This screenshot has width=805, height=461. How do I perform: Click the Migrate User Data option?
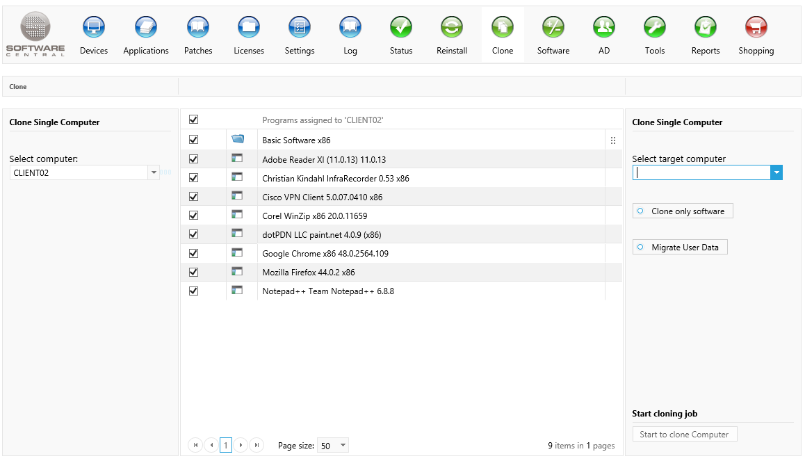(x=679, y=248)
